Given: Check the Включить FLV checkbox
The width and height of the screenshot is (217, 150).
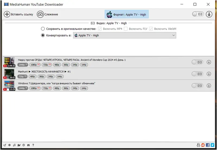Looking at the screenshot, I should (126, 29).
